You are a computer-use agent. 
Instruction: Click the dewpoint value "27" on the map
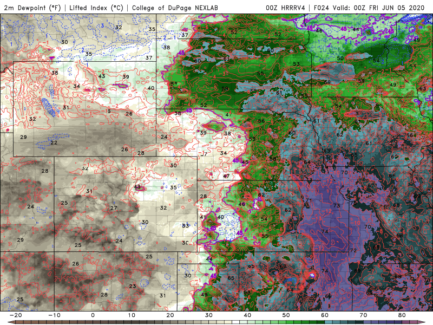pos(114,208)
